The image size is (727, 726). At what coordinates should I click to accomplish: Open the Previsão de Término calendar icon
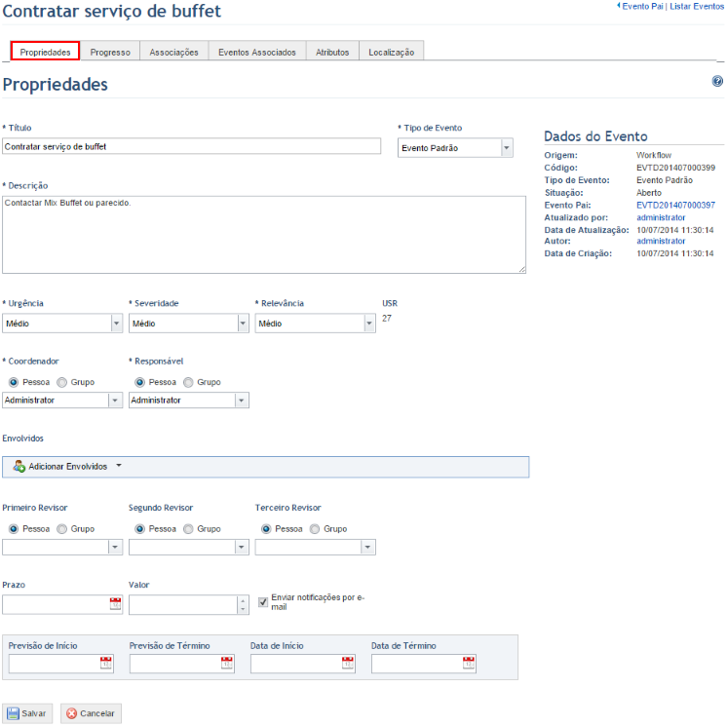(227, 663)
